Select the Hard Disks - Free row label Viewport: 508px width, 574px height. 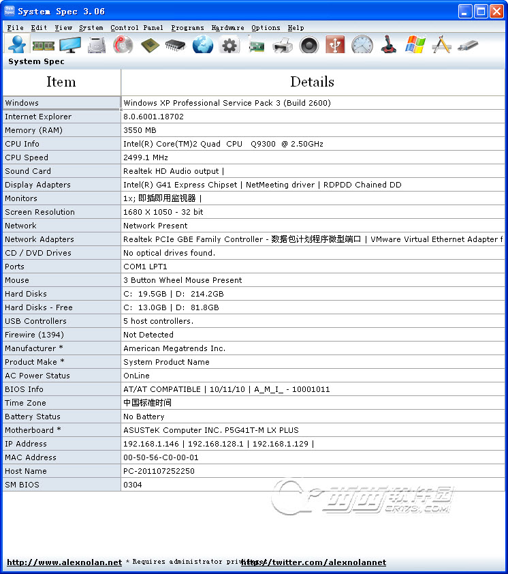point(61,307)
